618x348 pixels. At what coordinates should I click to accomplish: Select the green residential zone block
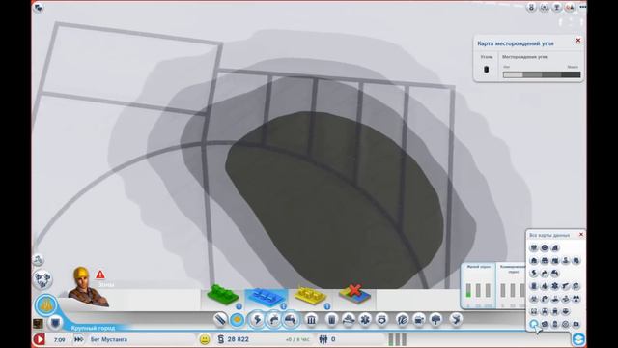(223, 294)
